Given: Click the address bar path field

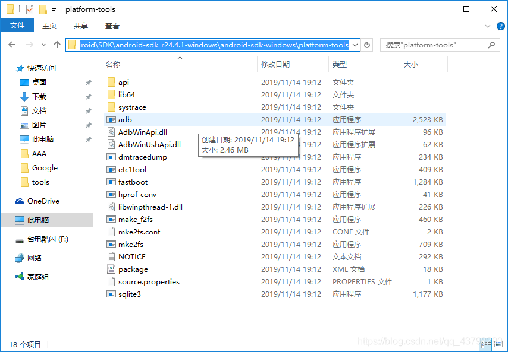Looking at the screenshot, I should tap(214, 45).
